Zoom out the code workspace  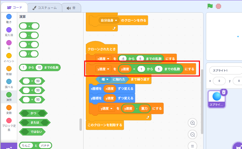193,134
